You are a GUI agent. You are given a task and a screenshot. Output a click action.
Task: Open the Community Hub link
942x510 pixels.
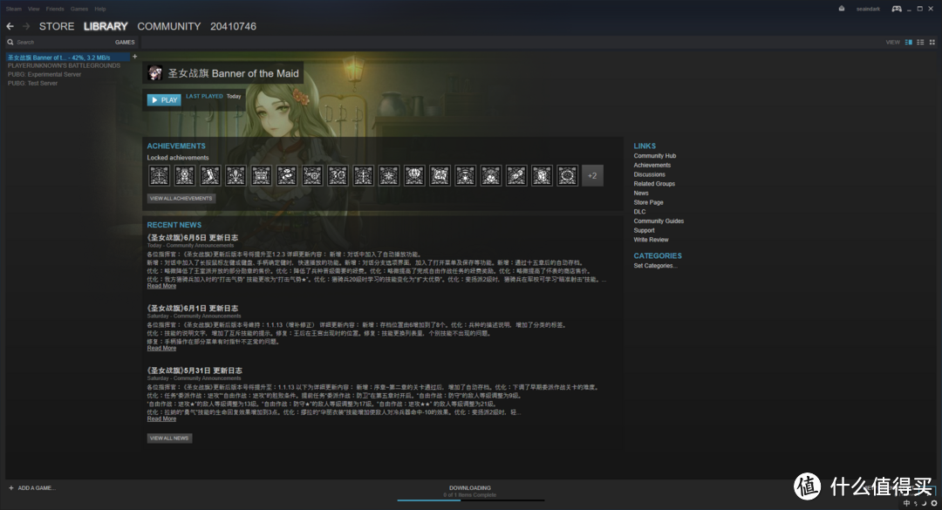tap(655, 155)
